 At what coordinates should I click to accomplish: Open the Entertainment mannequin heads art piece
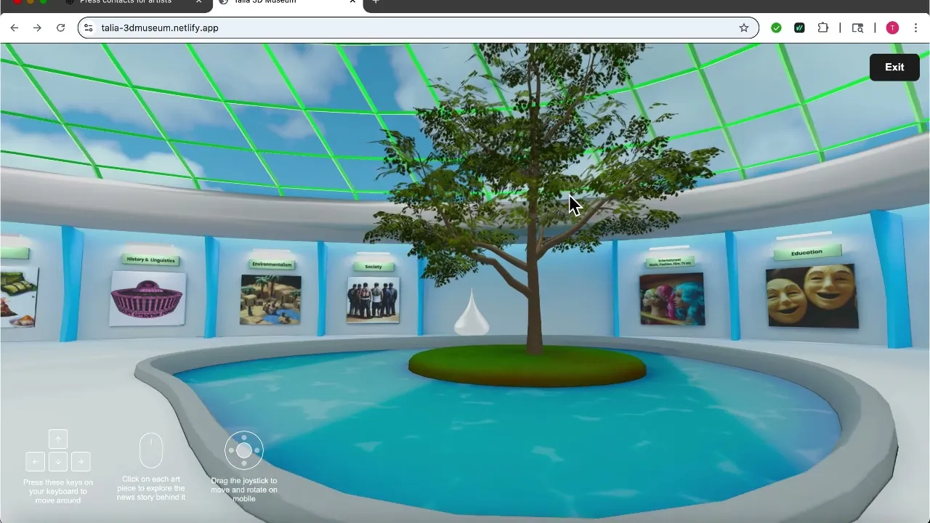tap(672, 299)
